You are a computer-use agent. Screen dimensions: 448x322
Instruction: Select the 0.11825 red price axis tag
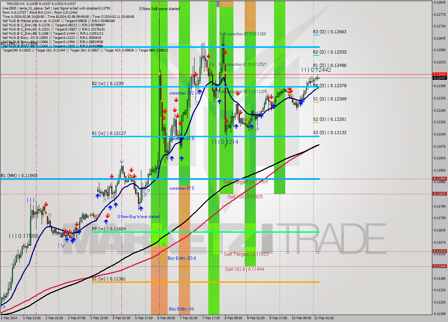(440, 194)
